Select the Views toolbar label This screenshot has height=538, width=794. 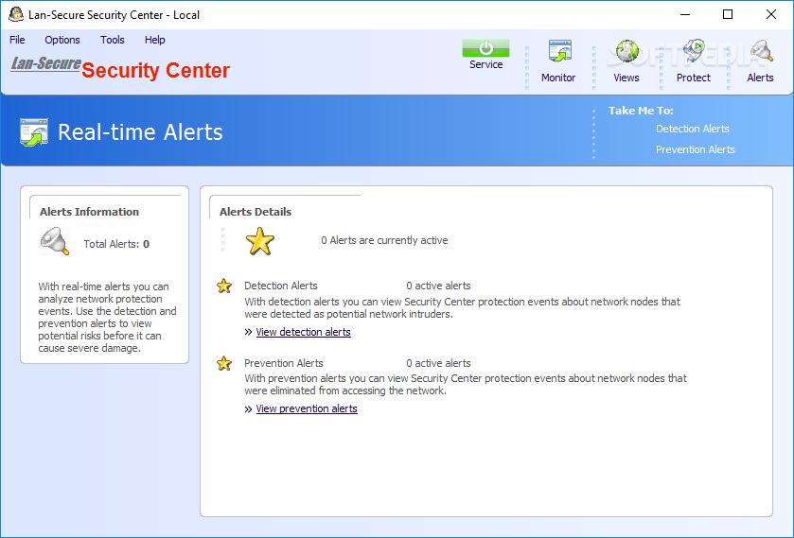626,78
